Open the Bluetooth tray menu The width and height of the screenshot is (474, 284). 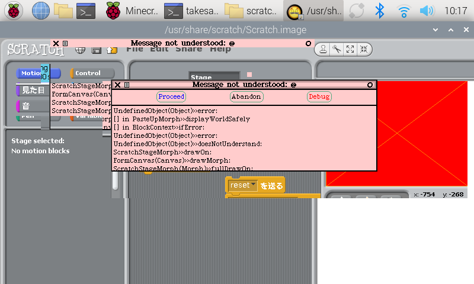coord(380,11)
